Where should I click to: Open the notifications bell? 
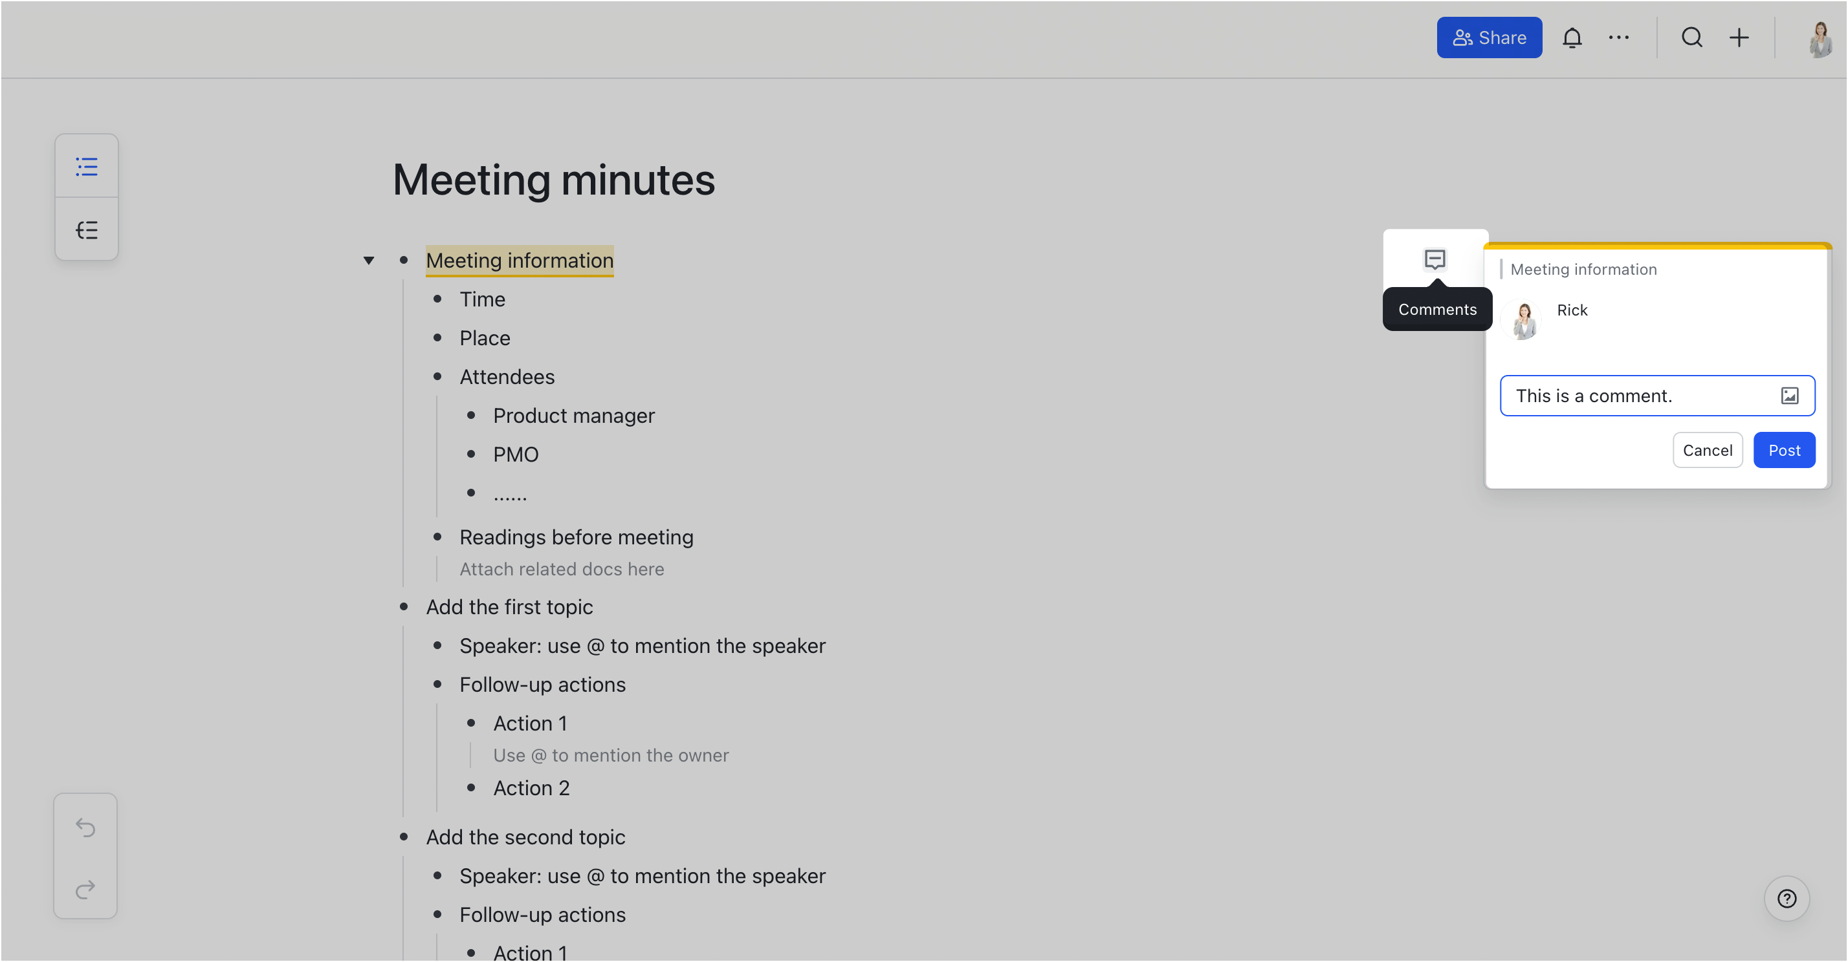point(1571,37)
